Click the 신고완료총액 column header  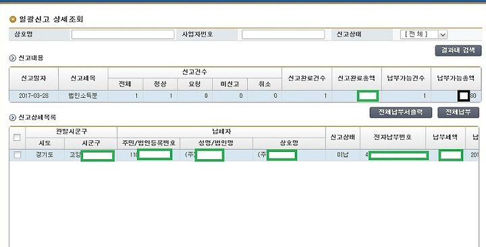pos(356,78)
